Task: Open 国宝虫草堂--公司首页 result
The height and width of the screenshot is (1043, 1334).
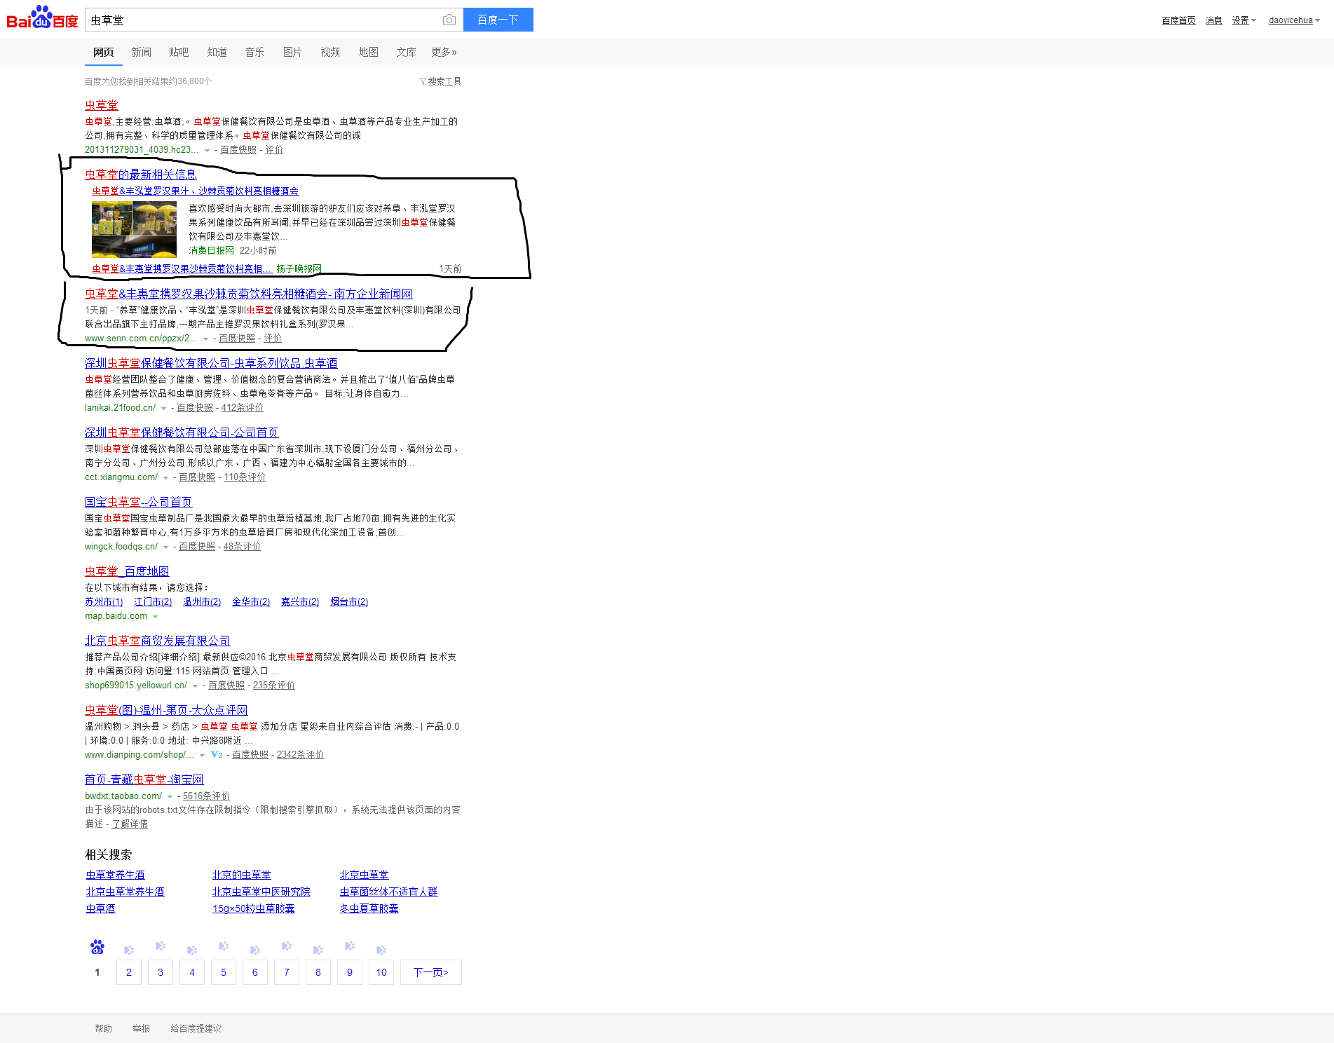Action: [x=138, y=502]
